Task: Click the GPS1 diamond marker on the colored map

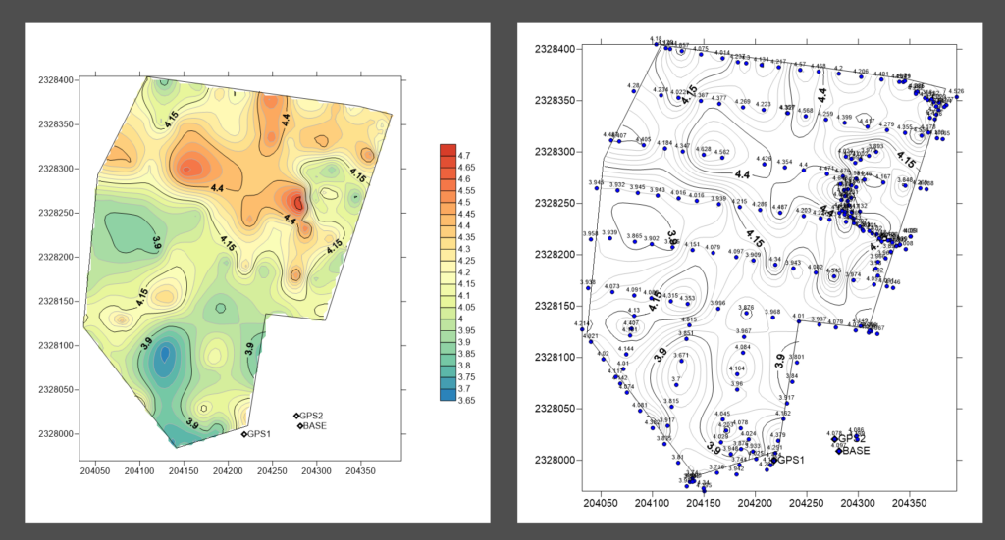Action: click(x=244, y=434)
